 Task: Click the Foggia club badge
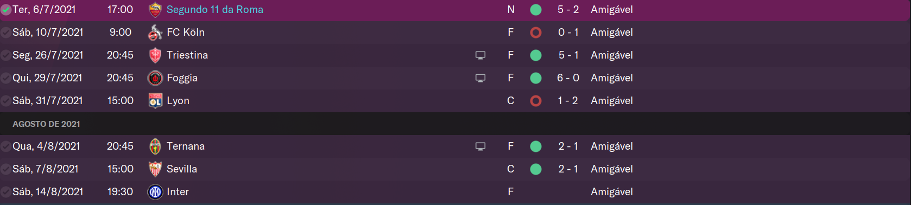coord(155,78)
